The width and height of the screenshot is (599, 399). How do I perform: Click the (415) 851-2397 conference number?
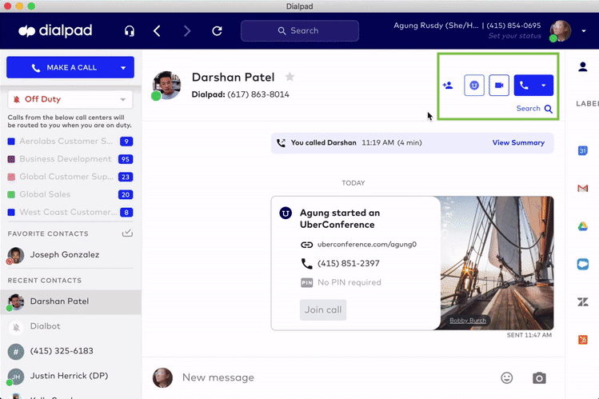point(349,263)
